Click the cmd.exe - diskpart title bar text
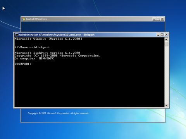 coord(57,35)
